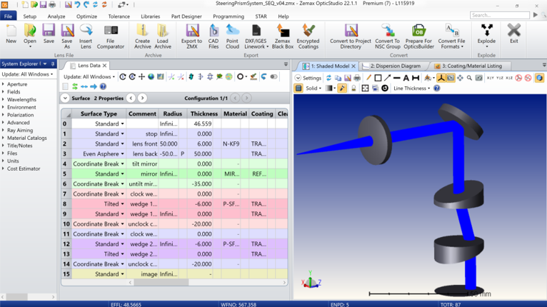Select the X|Y view orientation button

point(490,78)
